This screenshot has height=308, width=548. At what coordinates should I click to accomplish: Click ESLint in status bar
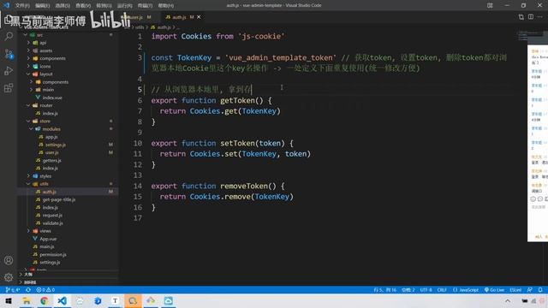click(x=515, y=290)
